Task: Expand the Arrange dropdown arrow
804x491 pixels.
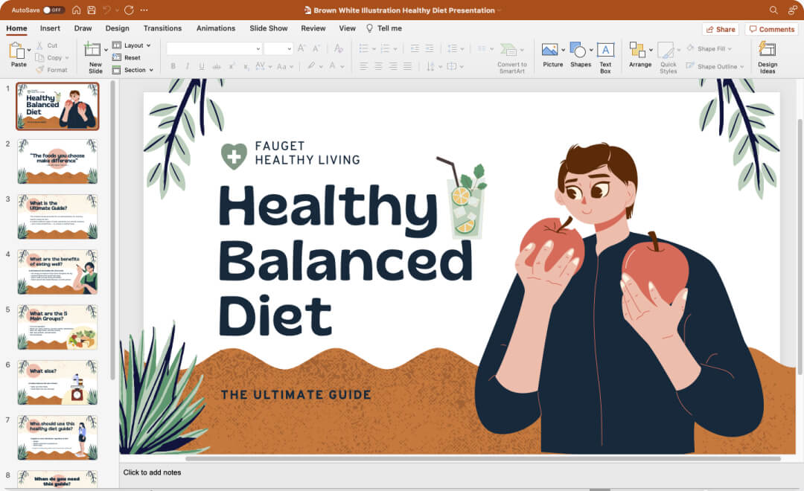Action: 651,50
